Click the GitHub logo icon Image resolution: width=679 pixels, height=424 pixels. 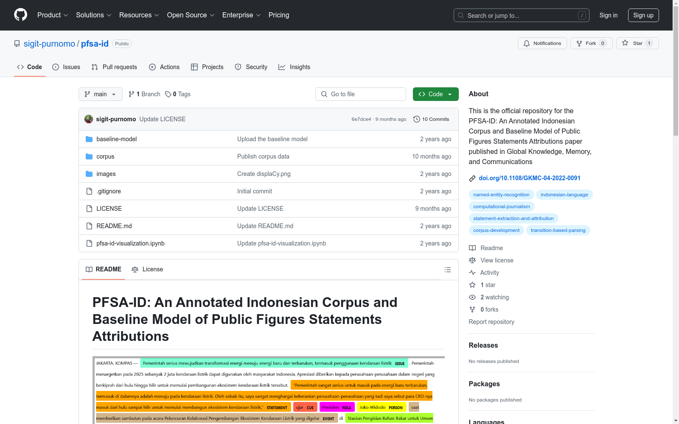pos(20,15)
